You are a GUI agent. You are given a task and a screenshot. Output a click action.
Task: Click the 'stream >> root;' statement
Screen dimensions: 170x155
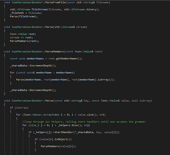[21, 38]
